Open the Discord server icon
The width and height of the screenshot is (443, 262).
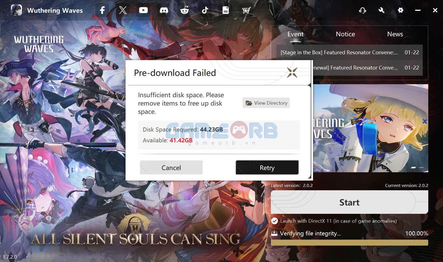point(164,10)
